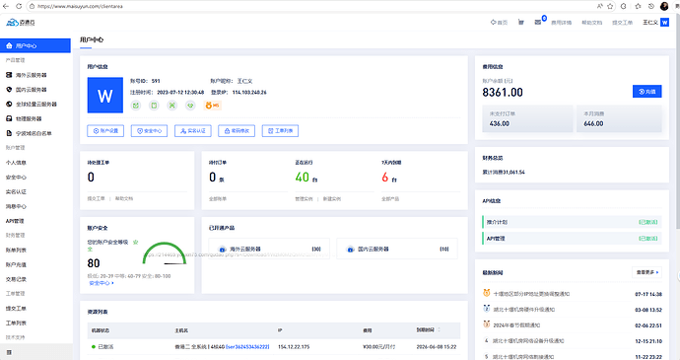Click the 推介计划 row
680x360 pixels.
(x=572, y=222)
